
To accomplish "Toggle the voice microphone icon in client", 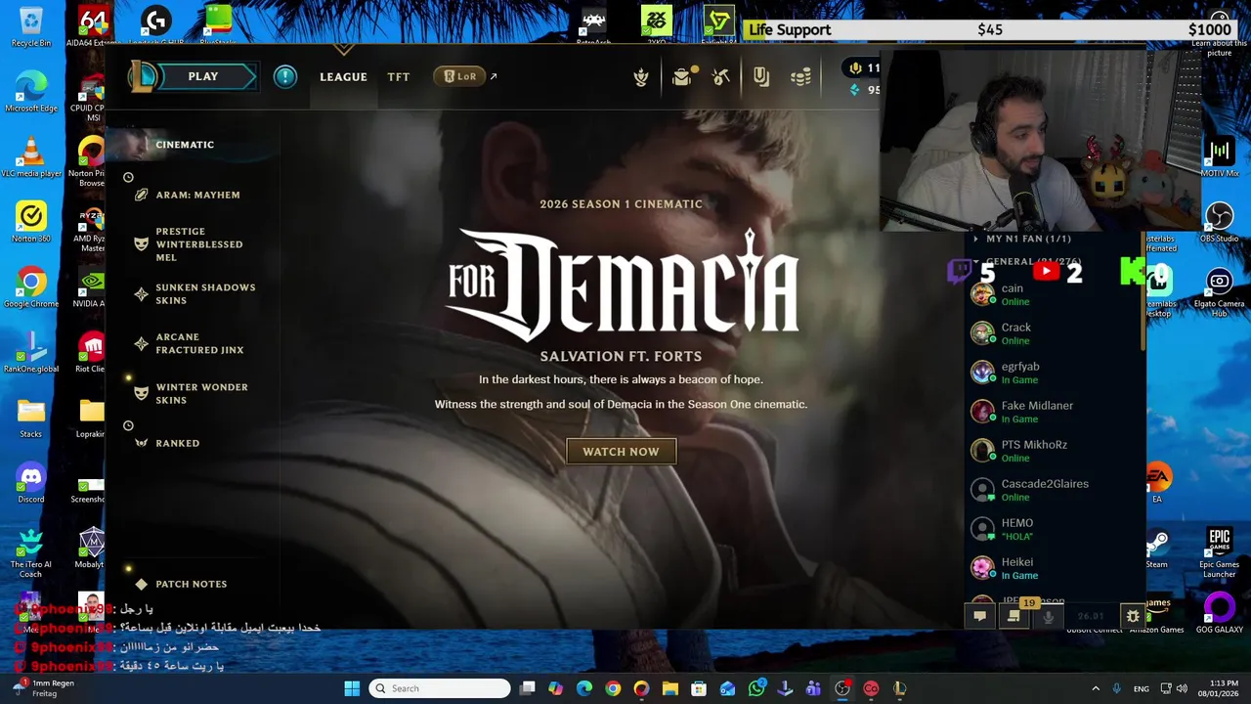I will click(1049, 616).
